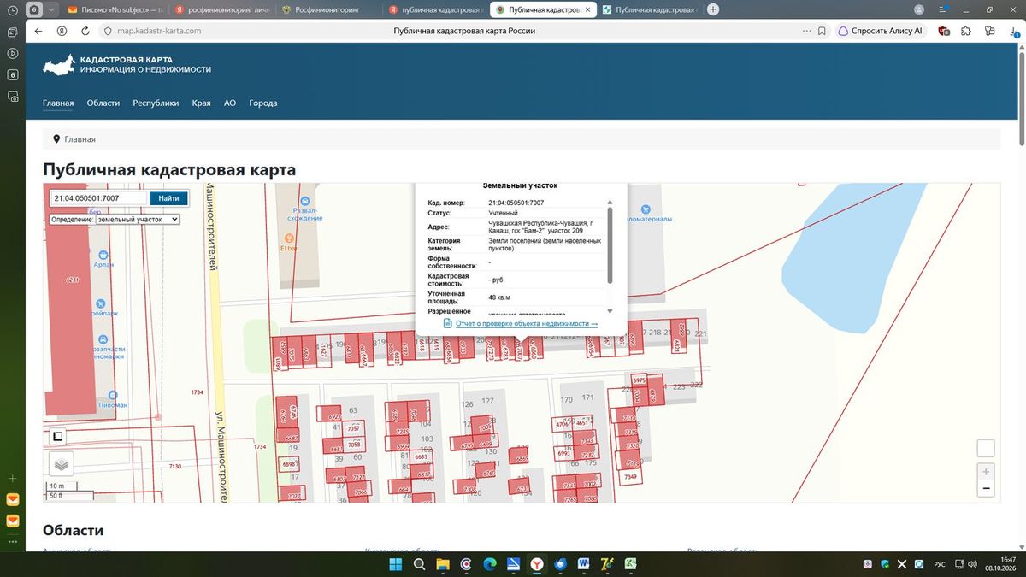Open the ad blocker shield extension
The height and width of the screenshot is (577, 1026).
pyautogui.click(x=944, y=31)
